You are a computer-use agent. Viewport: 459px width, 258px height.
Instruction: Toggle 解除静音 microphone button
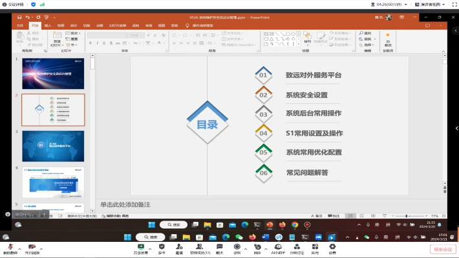point(10,247)
